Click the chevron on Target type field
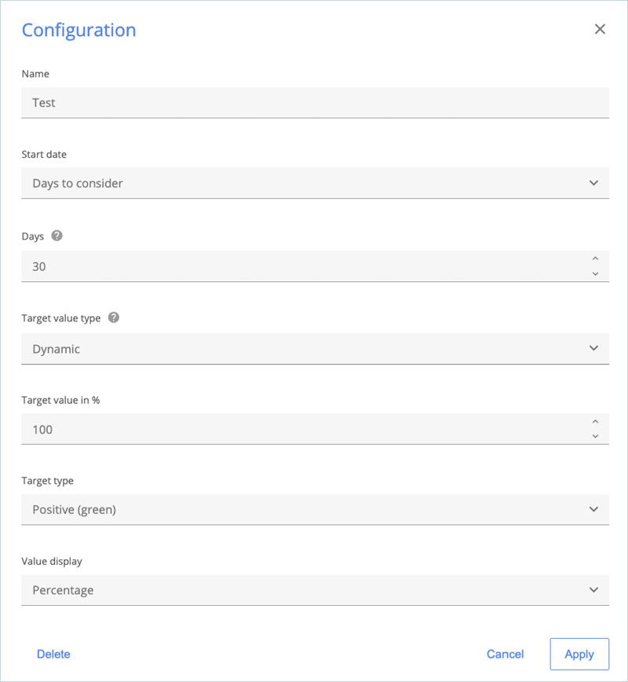This screenshot has height=682, width=628. coord(593,509)
